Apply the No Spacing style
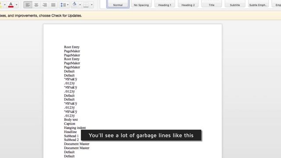The height and width of the screenshot is (158, 281). pyautogui.click(x=141, y=4)
